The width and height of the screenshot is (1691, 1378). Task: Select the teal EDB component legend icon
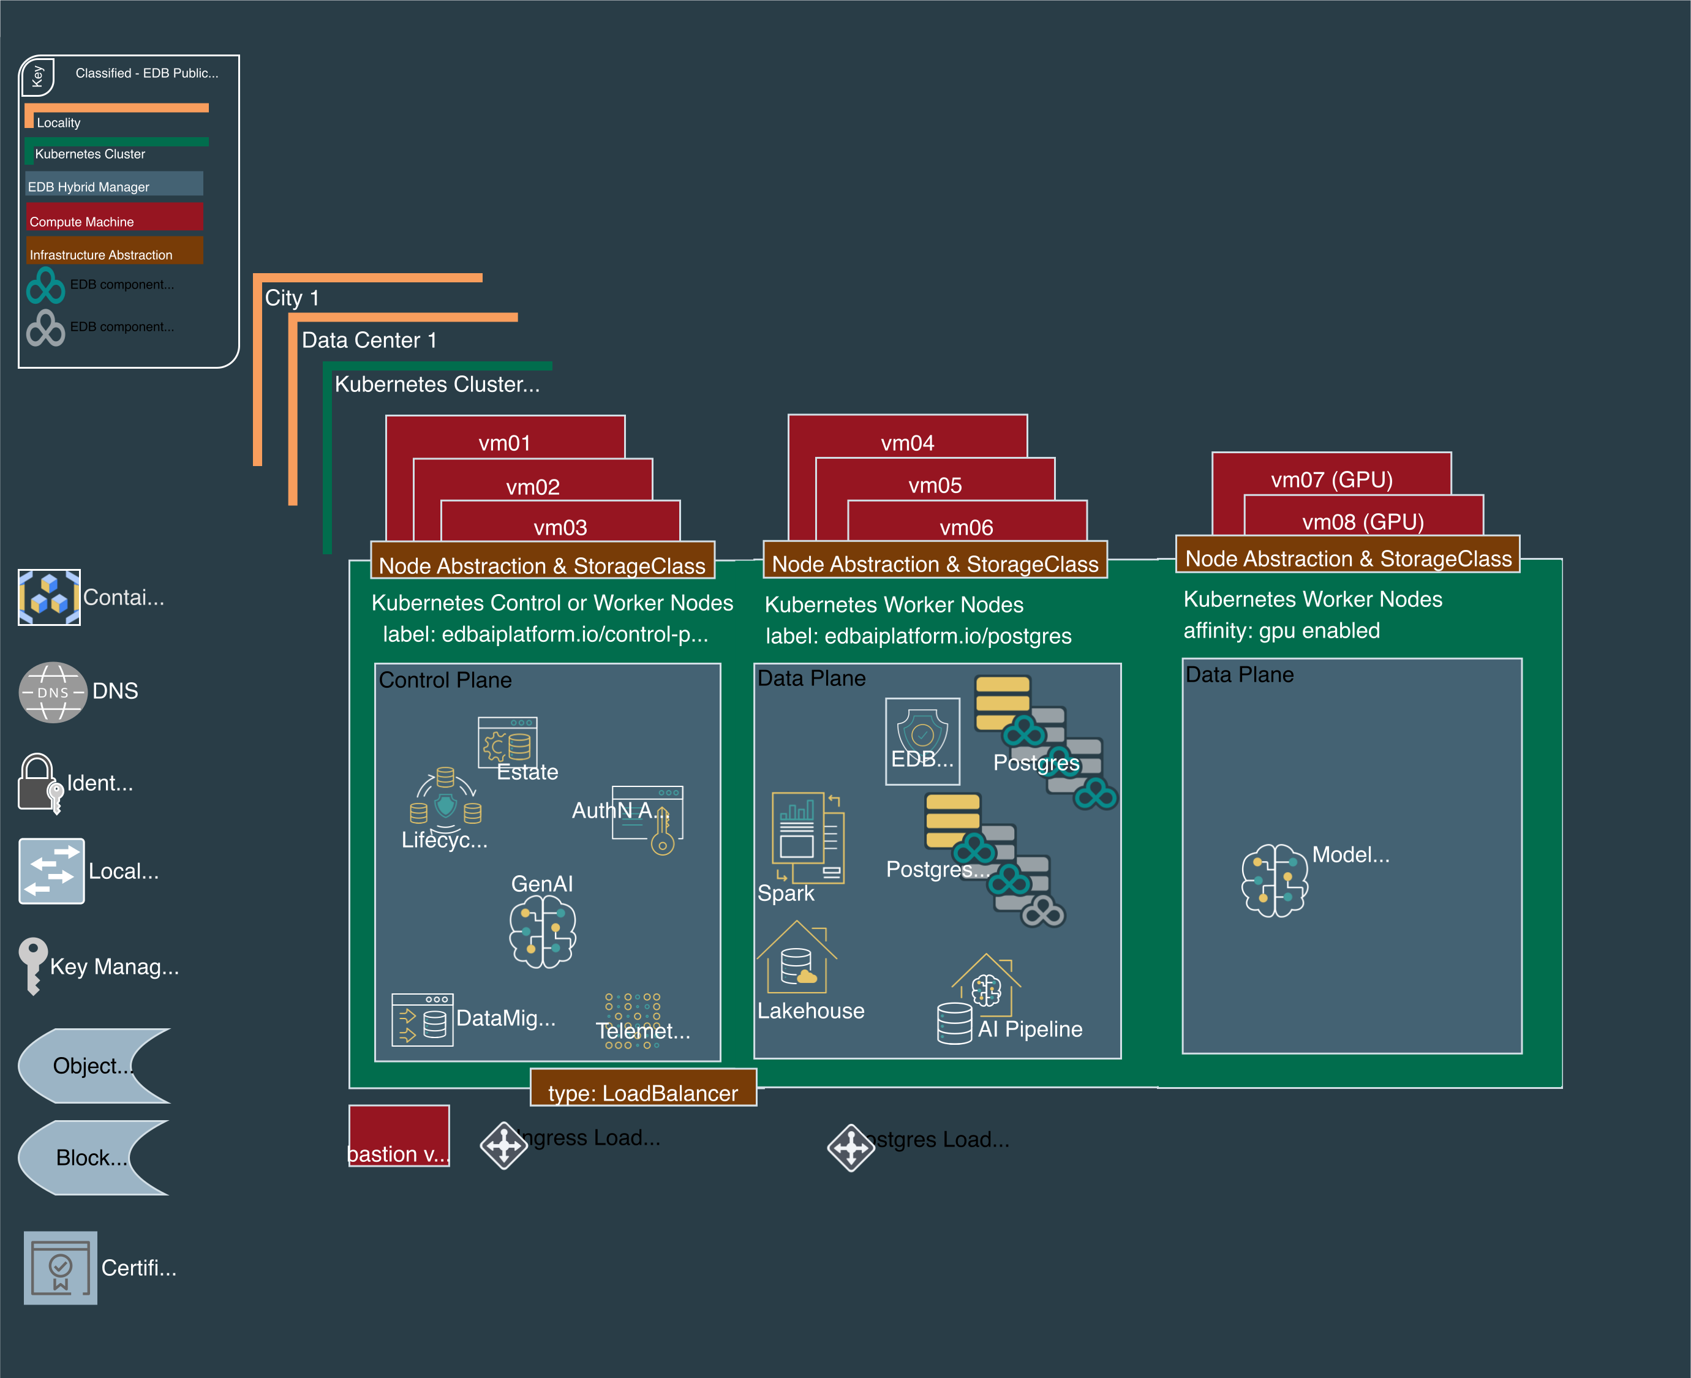pos(45,285)
